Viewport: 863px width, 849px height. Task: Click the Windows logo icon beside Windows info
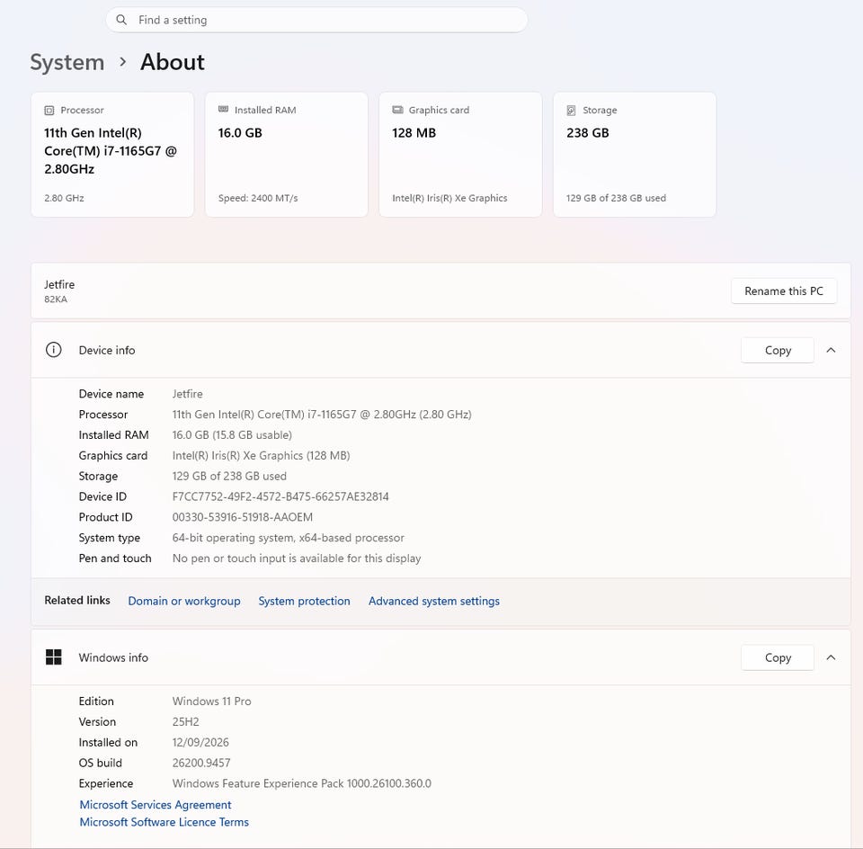click(x=53, y=657)
